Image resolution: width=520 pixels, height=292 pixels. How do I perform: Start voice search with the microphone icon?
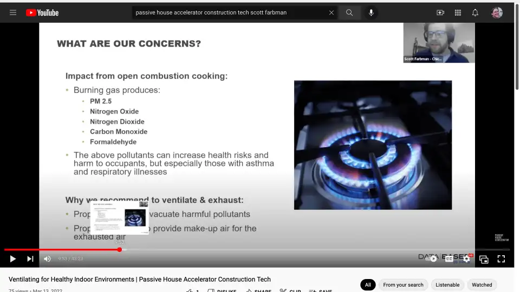coord(371,12)
